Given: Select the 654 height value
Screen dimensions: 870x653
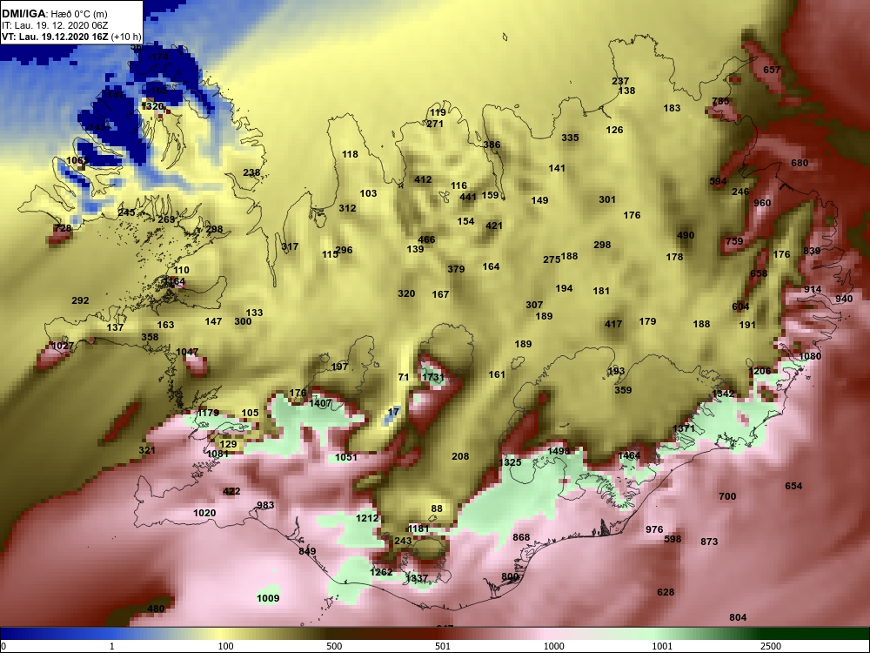Looking at the screenshot, I should pyautogui.click(x=793, y=486).
